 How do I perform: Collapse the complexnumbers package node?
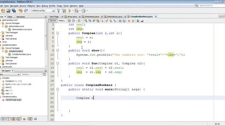point(3,51)
